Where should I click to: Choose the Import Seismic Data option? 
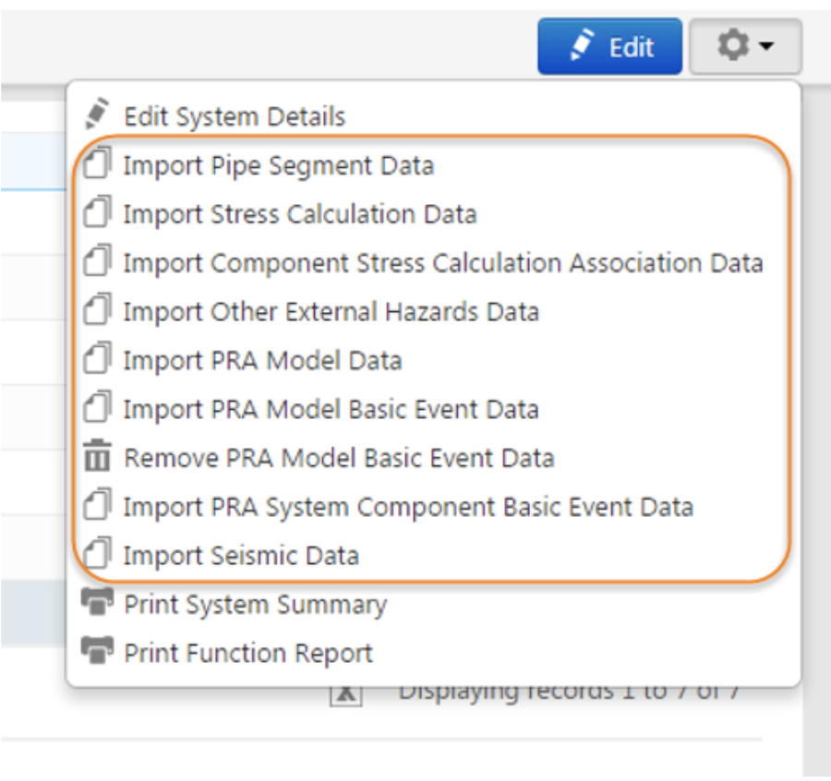[x=241, y=556]
